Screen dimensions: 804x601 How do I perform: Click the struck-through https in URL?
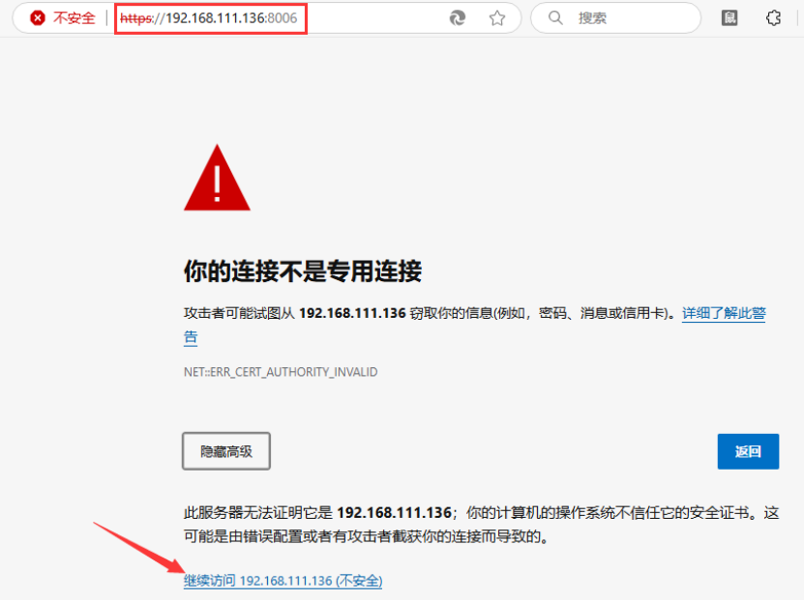coord(135,18)
